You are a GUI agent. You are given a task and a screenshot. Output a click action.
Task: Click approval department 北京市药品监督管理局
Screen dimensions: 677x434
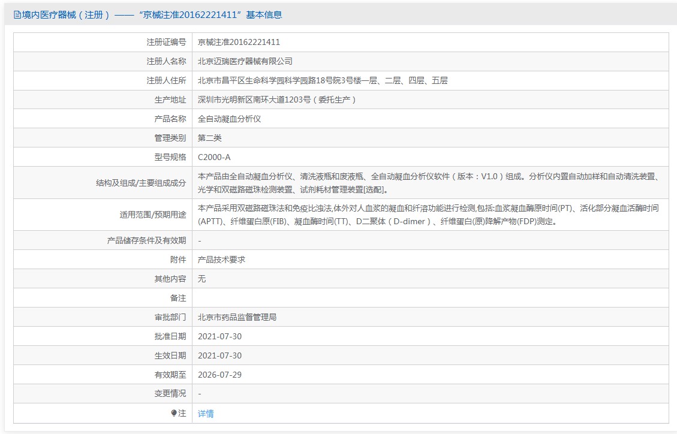coord(237,317)
